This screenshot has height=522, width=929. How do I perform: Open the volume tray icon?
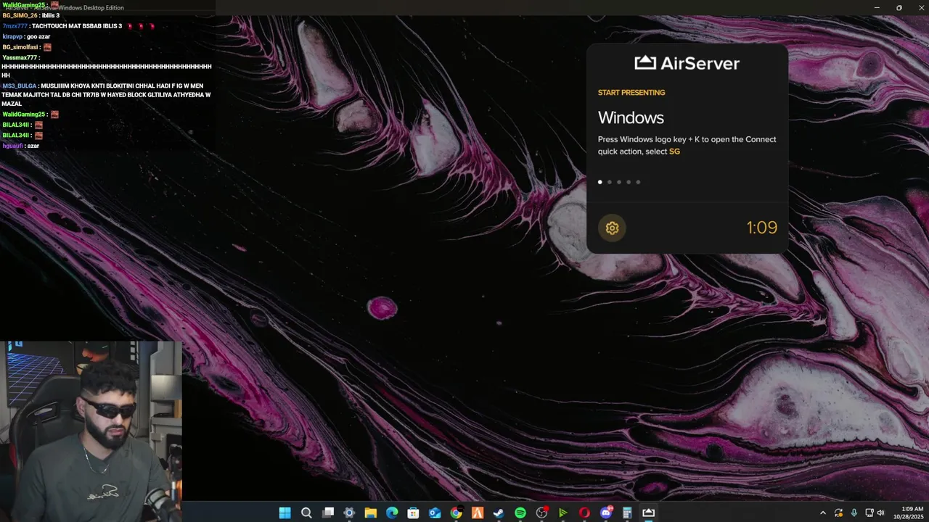tap(881, 513)
